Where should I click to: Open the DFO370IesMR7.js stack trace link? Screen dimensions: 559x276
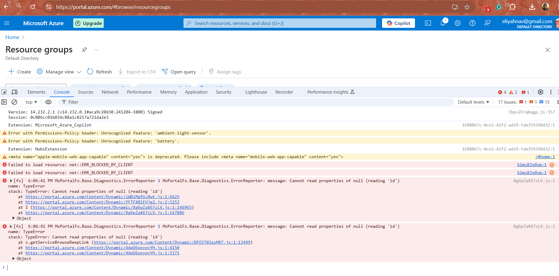(x=172, y=243)
